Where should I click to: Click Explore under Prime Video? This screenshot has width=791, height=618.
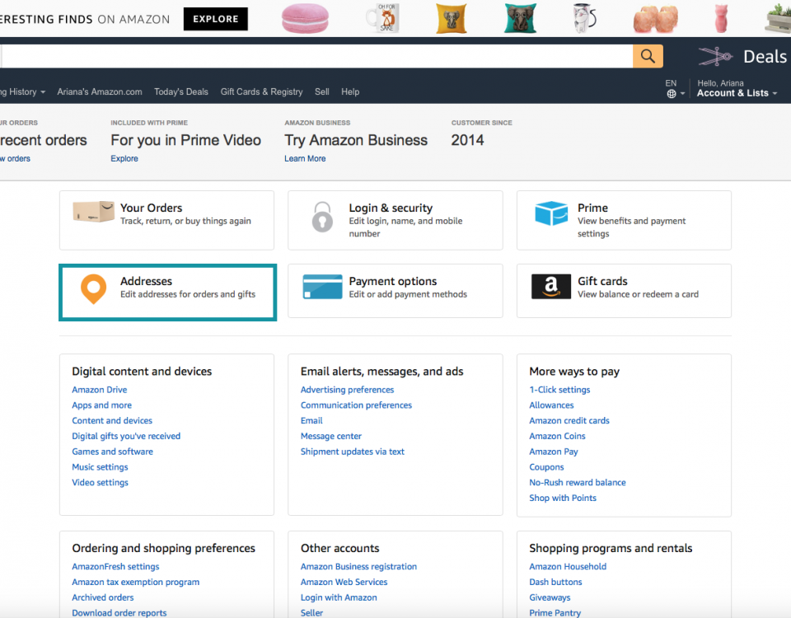click(124, 158)
